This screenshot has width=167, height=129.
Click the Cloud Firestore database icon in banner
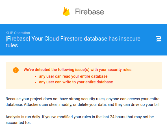coord(158,39)
